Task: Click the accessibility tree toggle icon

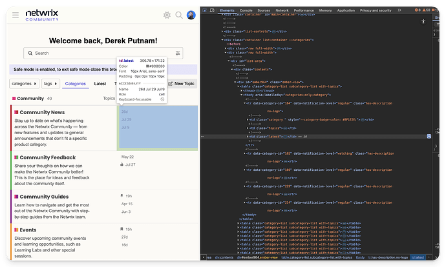Action: [423, 21]
